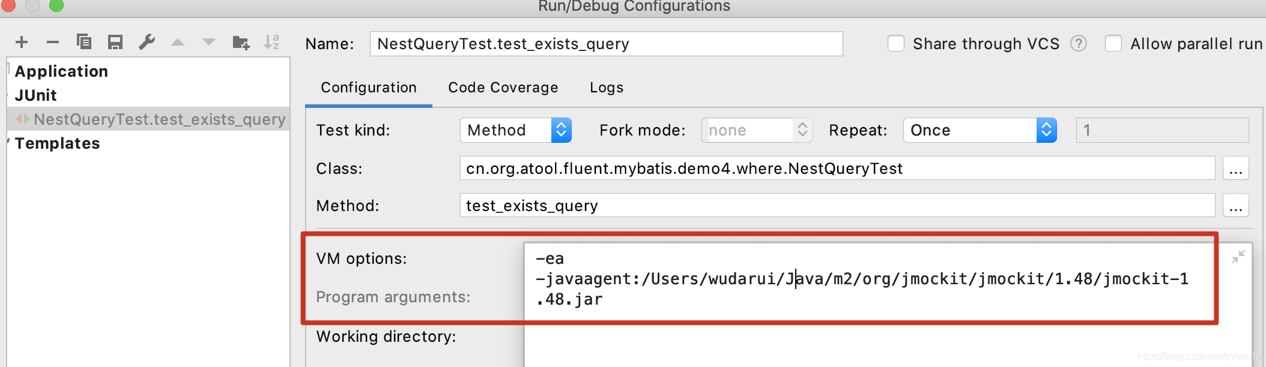
Task: Click the Sort Configurations alphabetically icon
Action: point(271,42)
